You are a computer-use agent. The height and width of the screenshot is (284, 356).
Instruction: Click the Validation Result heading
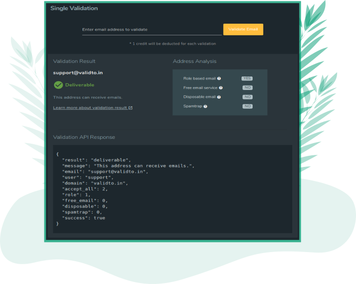coord(74,61)
